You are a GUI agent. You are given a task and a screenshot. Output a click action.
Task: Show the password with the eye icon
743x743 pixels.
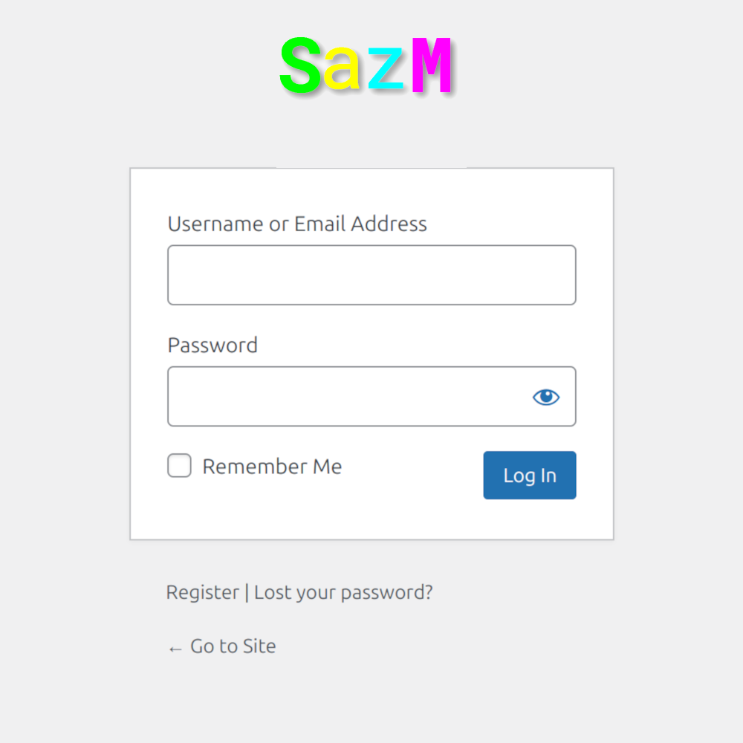(546, 397)
